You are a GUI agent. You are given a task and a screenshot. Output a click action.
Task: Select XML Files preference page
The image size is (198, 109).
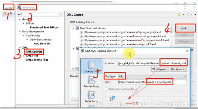pos(32,56)
